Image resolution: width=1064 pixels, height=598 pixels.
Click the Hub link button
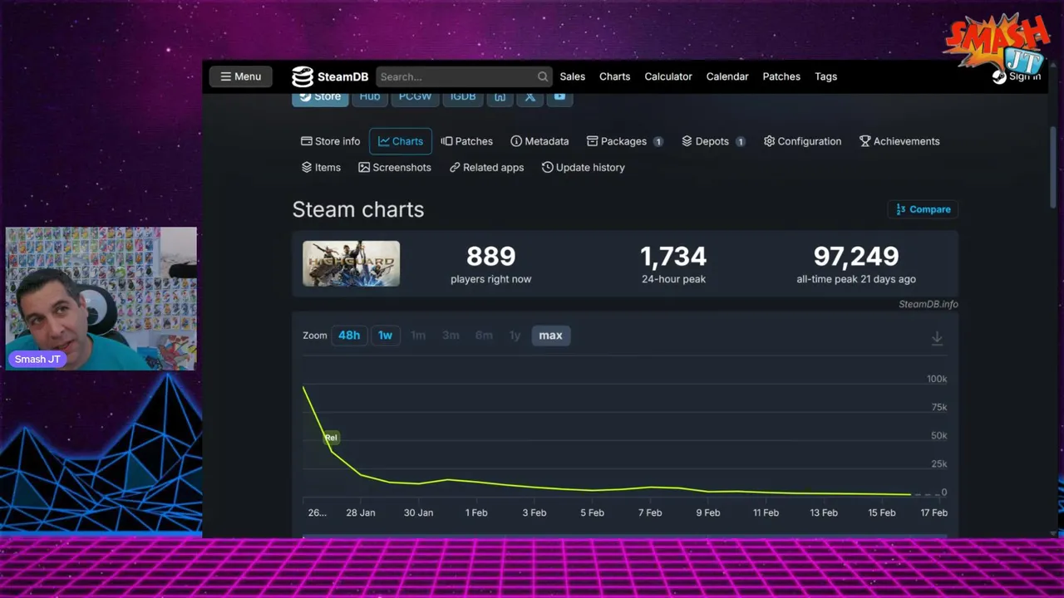click(x=370, y=97)
